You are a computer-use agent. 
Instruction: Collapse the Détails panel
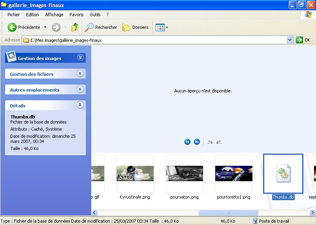pyautogui.click(x=80, y=105)
